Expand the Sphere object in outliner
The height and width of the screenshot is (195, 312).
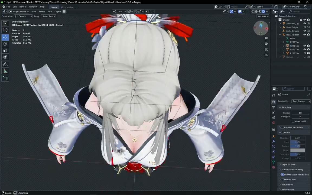pyautogui.click(x=280, y=57)
